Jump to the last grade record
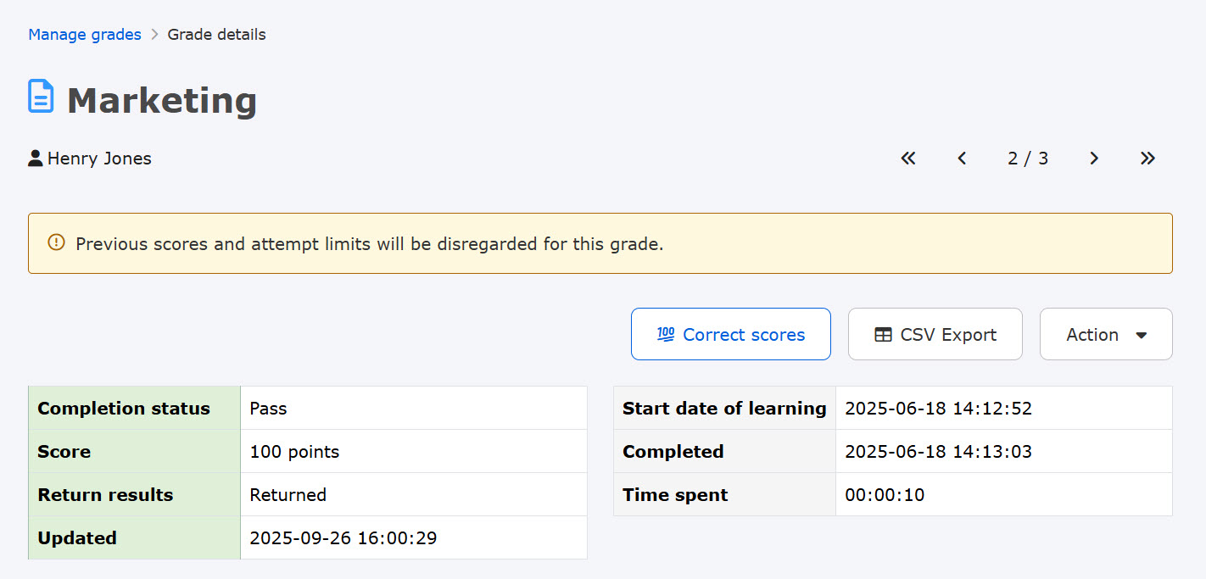Screen dimensions: 1206x579 click(x=1147, y=159)
